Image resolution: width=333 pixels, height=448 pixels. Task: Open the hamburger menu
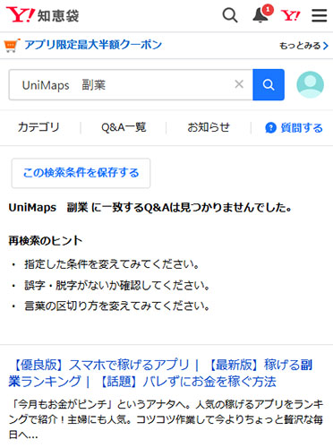tap(320, 15)
